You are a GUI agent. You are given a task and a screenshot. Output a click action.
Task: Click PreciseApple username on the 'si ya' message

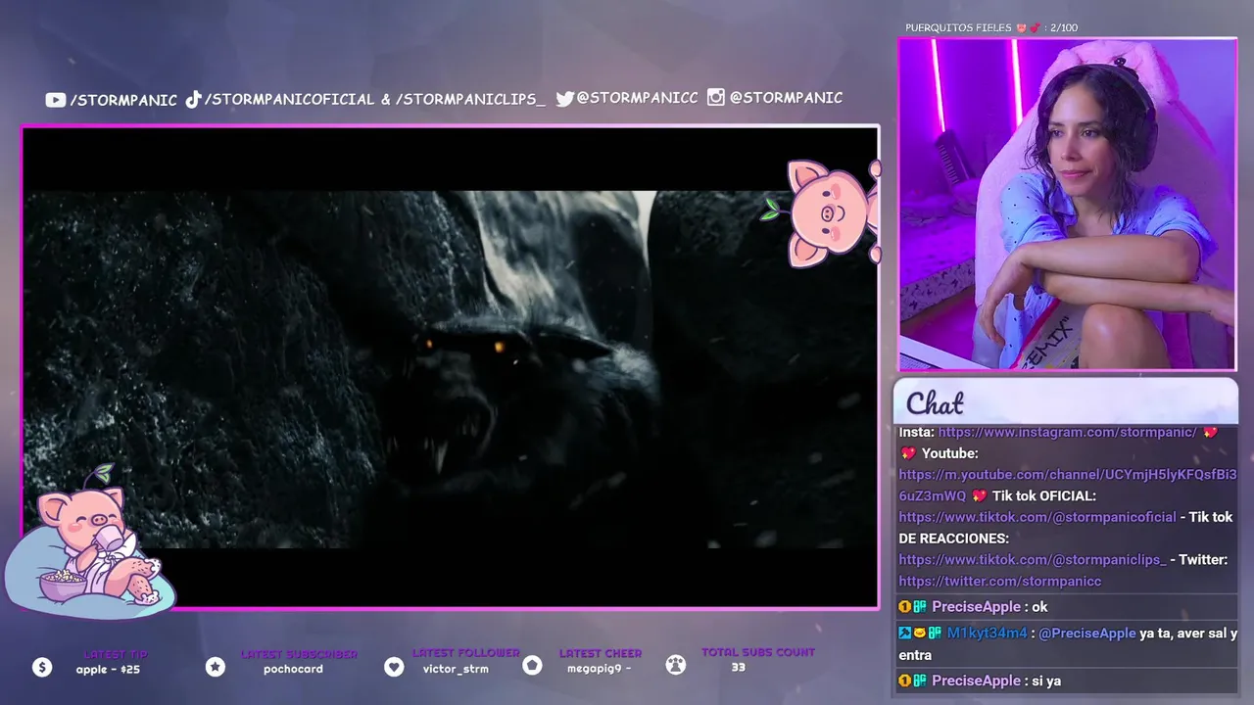[x=976, y=681]
